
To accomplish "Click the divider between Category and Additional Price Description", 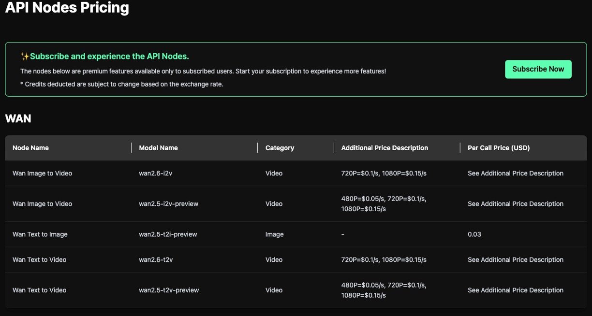I will (x=334, y=148).
